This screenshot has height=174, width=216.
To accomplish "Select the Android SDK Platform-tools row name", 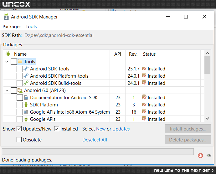I will tap(59, 76).
